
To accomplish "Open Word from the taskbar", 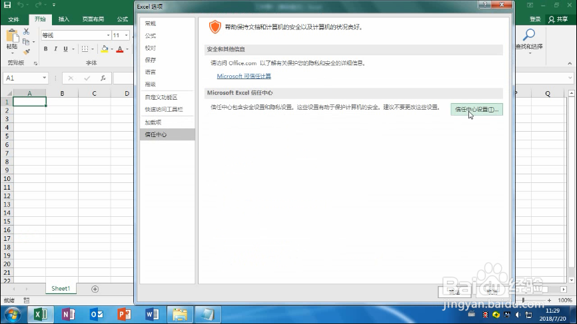I will point(152,315).
